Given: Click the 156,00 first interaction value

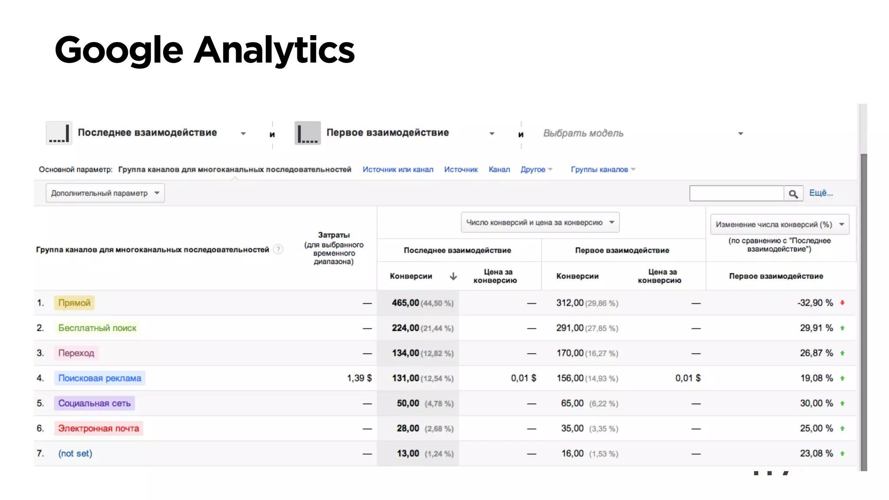Looking at the screenshot, I should coord(570,378).
